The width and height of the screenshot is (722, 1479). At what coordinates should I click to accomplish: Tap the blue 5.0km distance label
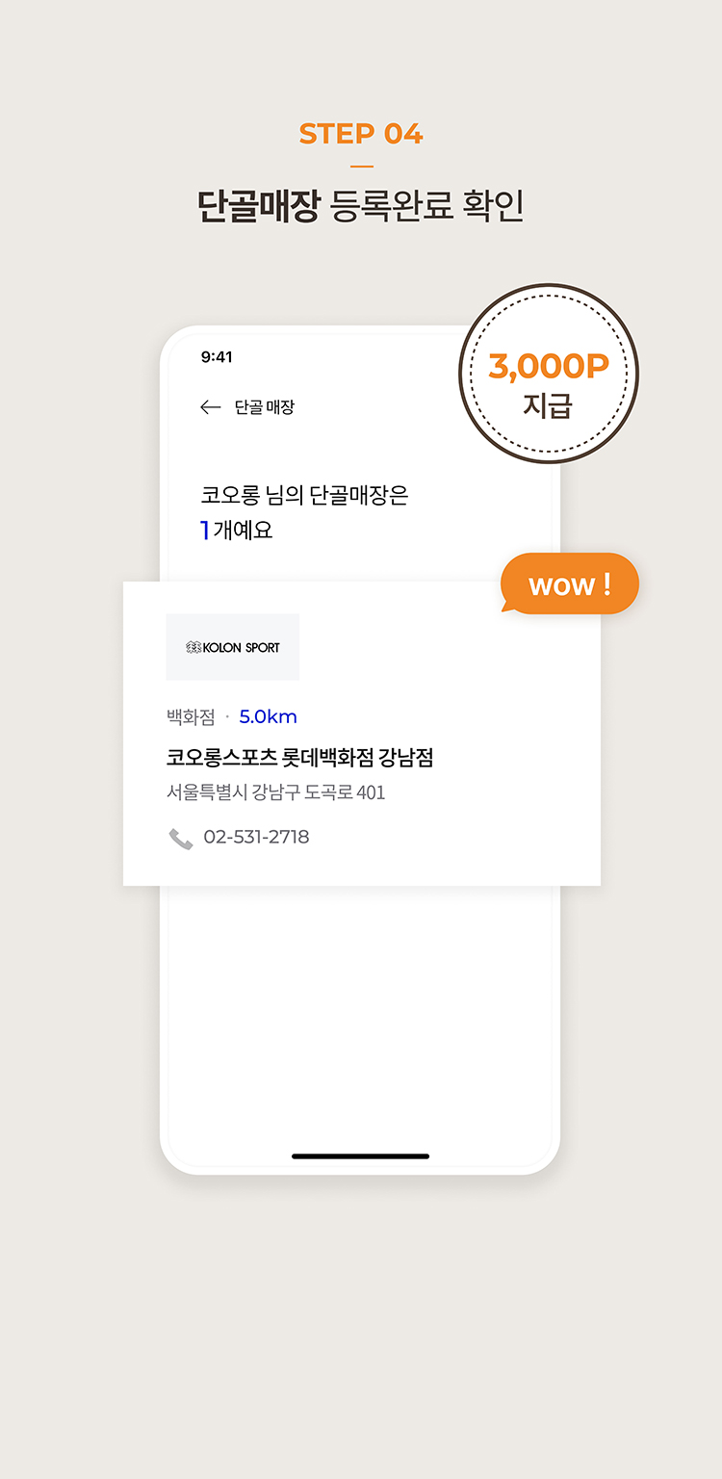(x=268, y=717)
